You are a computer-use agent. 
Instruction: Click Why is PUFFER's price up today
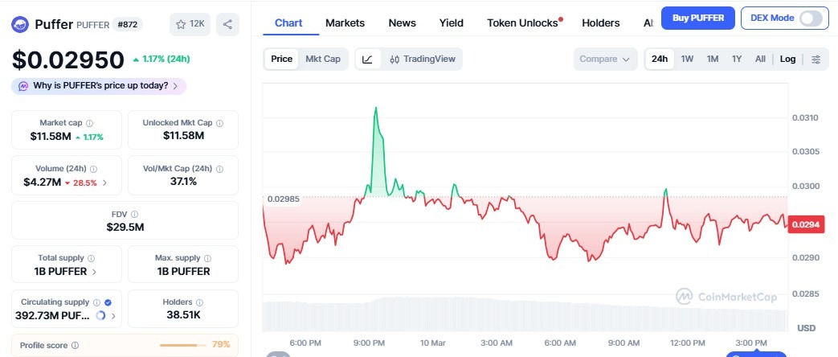pyautogui.click(x=100, y=85)
